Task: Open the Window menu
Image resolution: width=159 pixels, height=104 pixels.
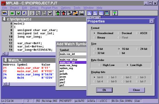Action: [x=89, y=8]
